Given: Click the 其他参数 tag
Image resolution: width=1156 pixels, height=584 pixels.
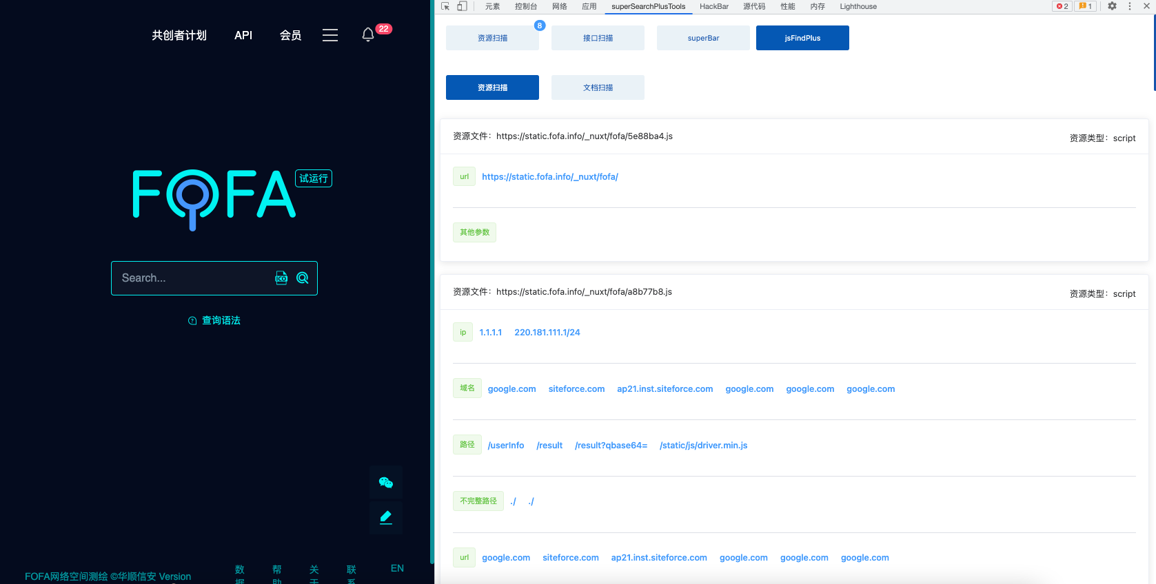Looking at the screenshot, I should coord(474,232).
